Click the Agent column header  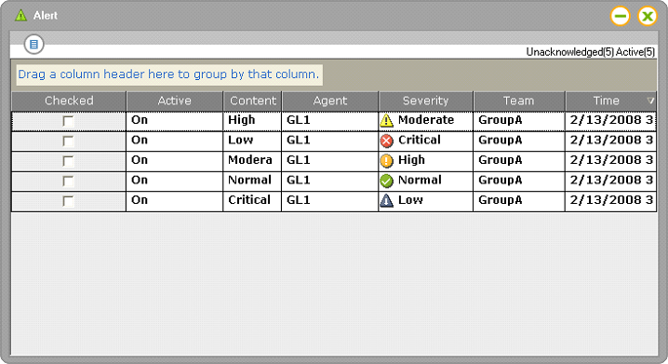pyautogui.click(x=330, y=101)
